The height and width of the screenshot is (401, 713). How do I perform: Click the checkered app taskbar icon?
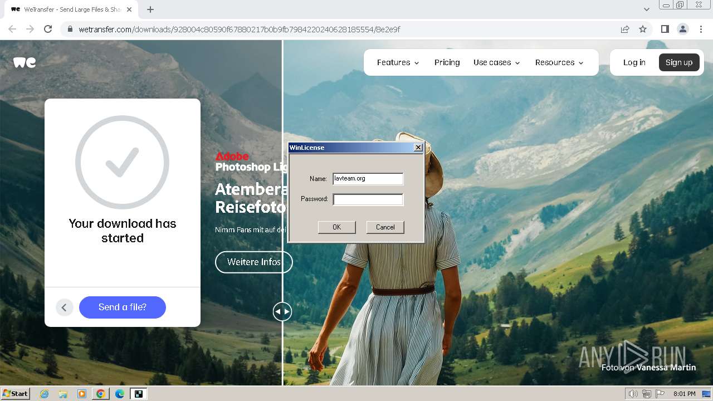[x=138, y=394]
